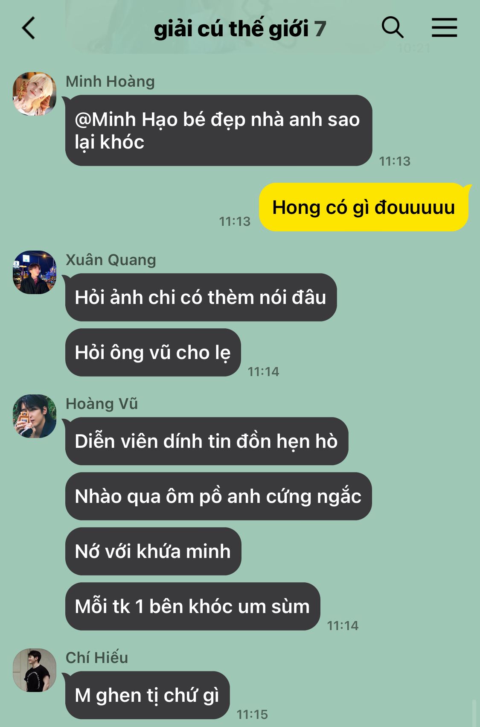Select the chat title giải cú thế giới

coord(231,29)
